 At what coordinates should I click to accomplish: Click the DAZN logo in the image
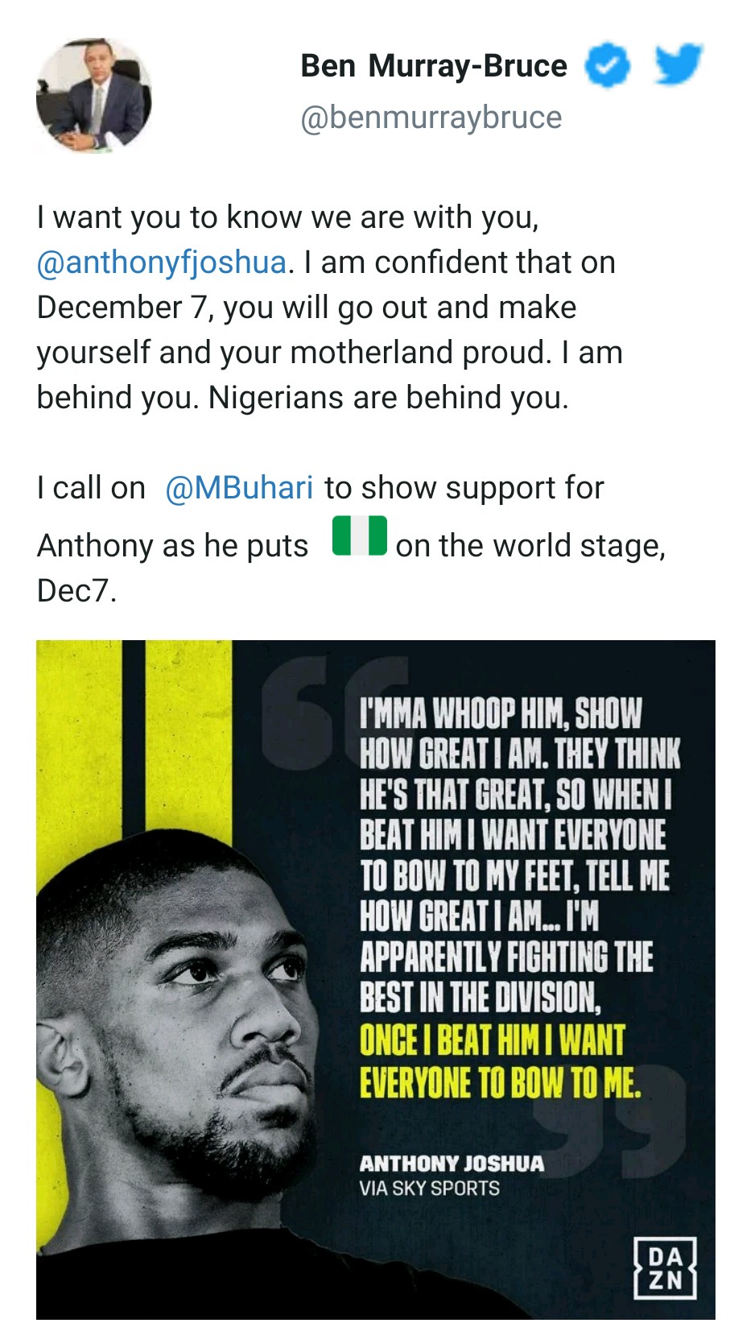pyautogui.click(x=664, y=1268)
